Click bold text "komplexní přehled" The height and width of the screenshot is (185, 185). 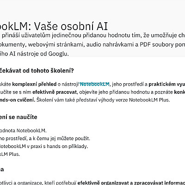tap(34, 84)
